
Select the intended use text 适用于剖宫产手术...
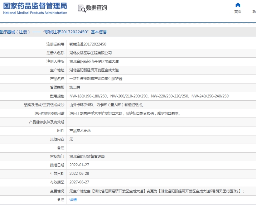[125, 113]
